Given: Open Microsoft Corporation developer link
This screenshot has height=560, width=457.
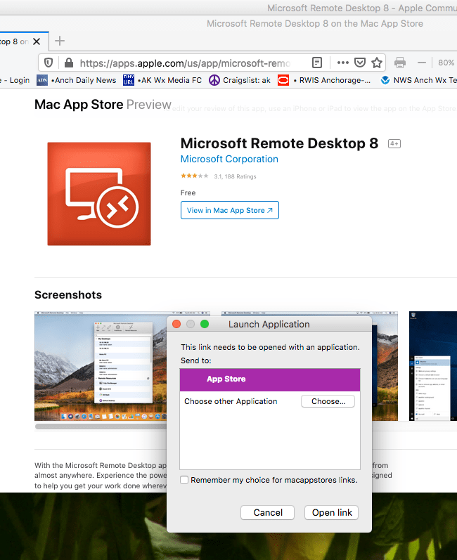Looking at the screenshot, I should click(x=229, y=159).
